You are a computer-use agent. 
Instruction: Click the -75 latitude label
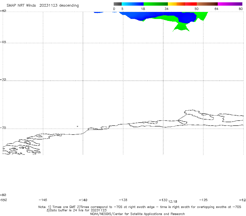coord(3,128)
